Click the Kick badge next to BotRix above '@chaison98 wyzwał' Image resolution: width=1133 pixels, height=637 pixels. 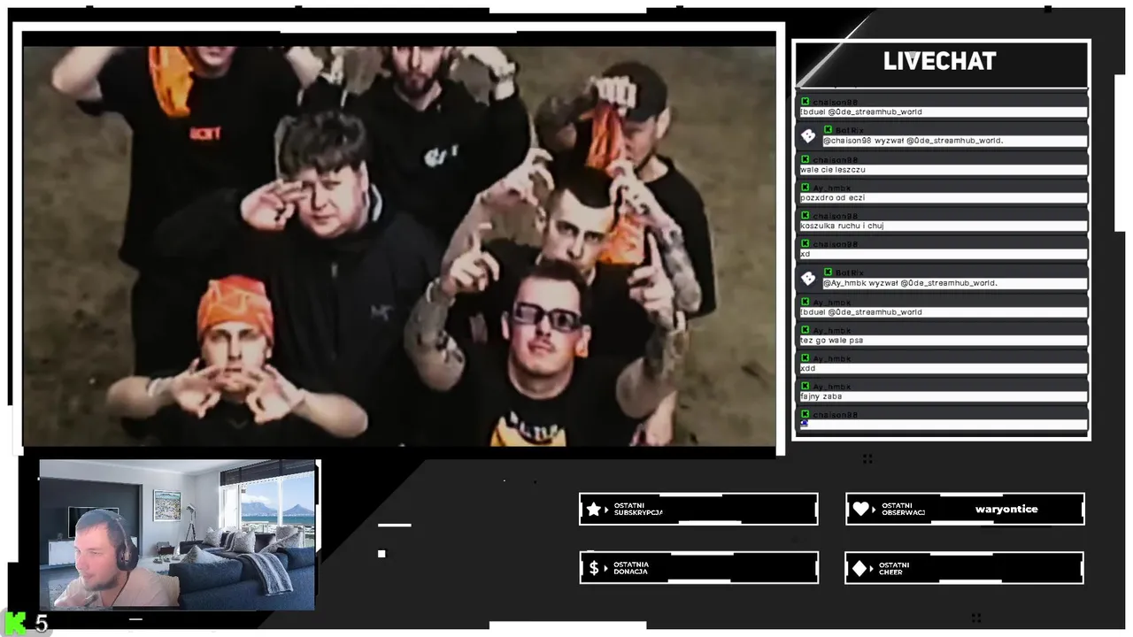[x=829, y=130]
